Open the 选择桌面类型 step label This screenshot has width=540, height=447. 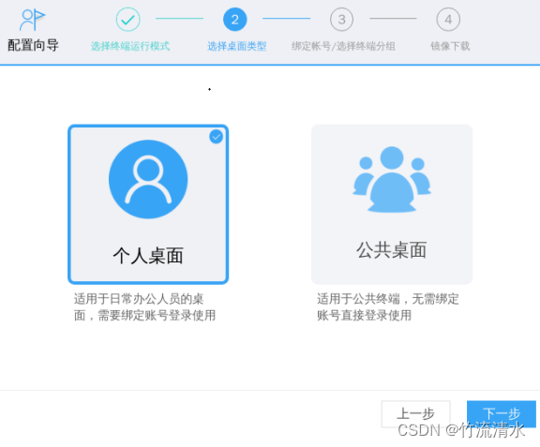click(236, 46)
